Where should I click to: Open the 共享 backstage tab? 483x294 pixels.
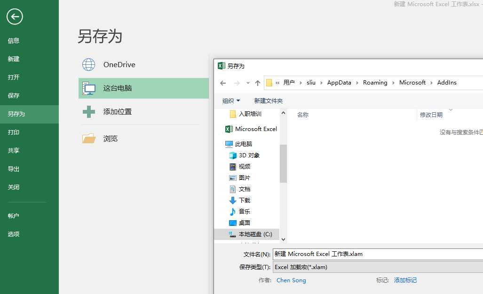coord(29,151)
